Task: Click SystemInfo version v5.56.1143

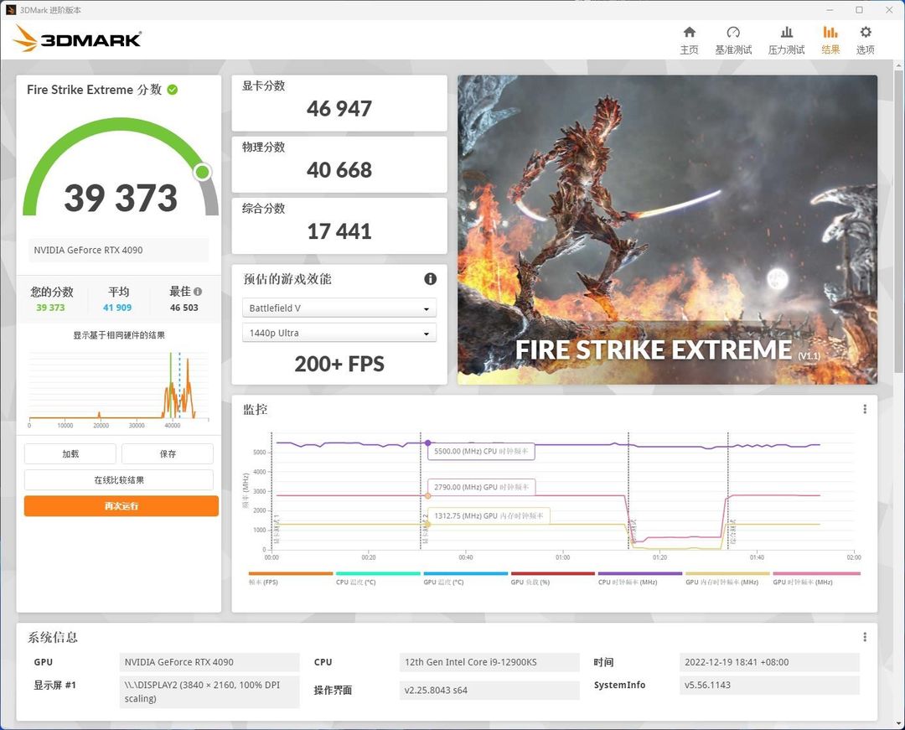Action: tap(769, 685)
